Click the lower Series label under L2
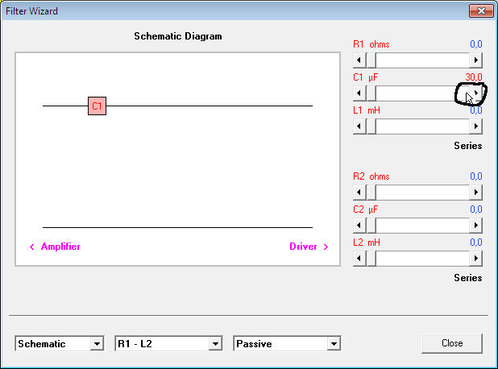This screenshot has height=369, width=498. pos(468,278)
